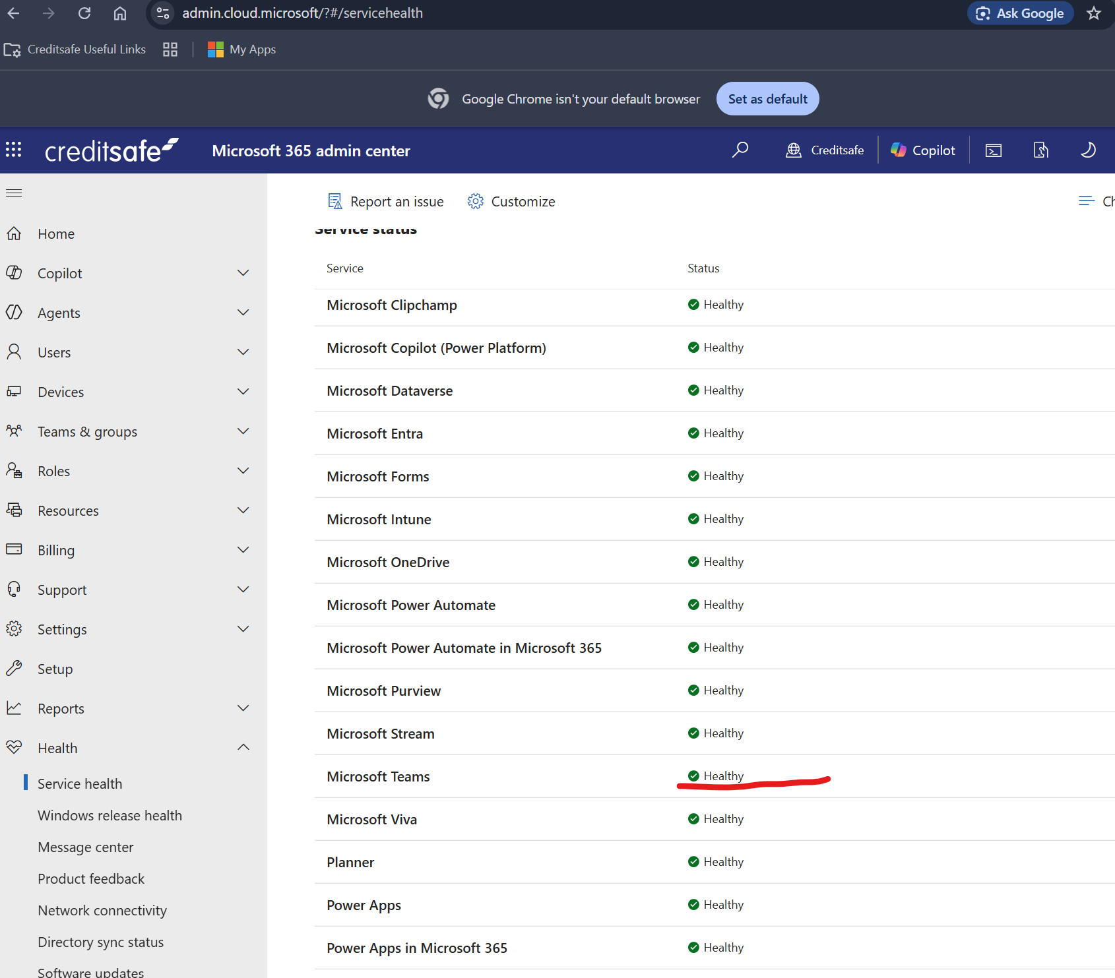Click the browser home icon
This screenshot has width=1115, height=978.
120,13
